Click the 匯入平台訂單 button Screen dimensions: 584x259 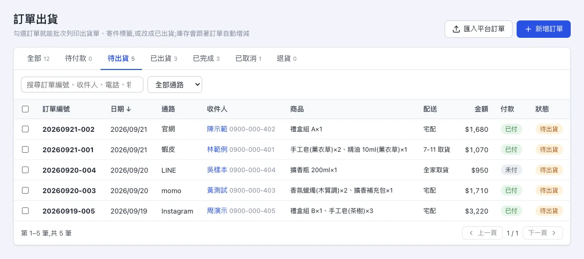(479, 29)
